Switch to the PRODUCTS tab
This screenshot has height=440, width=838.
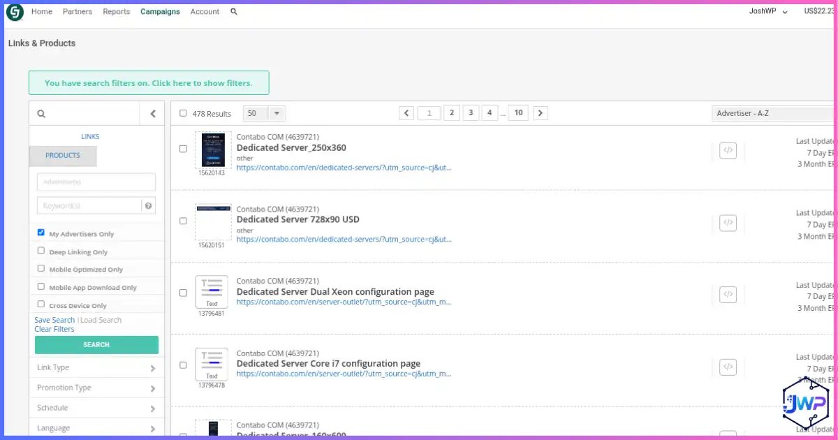point(63,156)
